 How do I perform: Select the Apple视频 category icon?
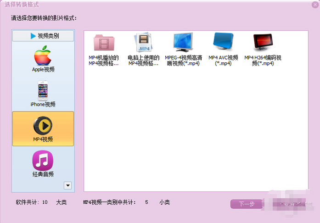(x=43, y=55)
